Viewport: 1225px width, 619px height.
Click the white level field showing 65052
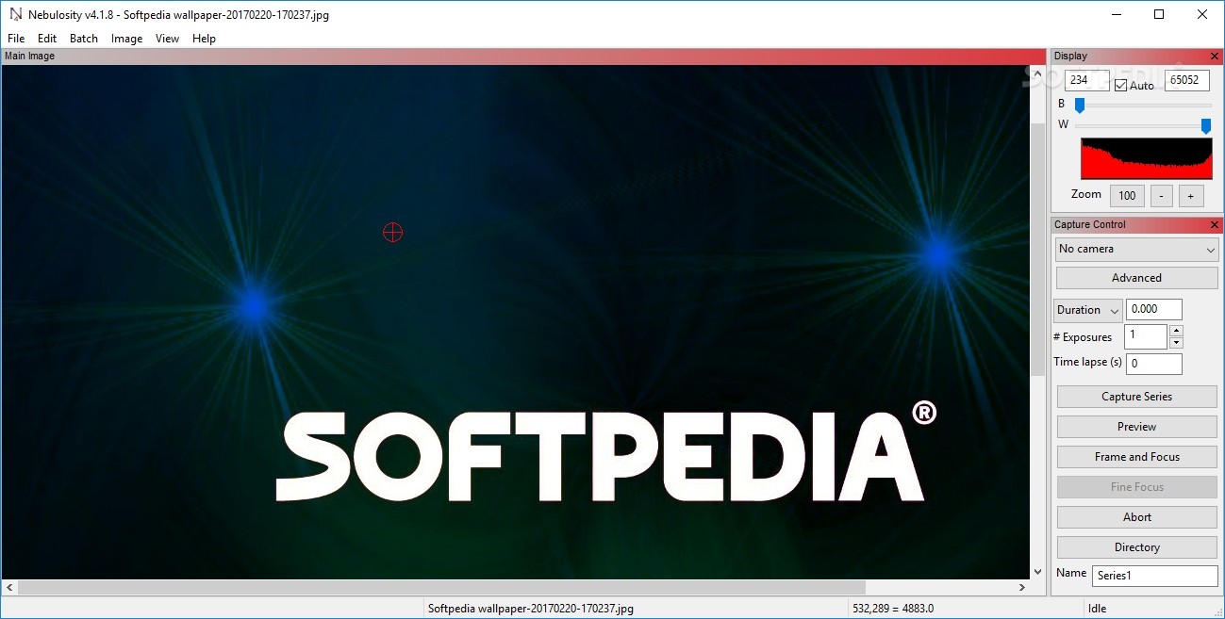pos(1187,81)
